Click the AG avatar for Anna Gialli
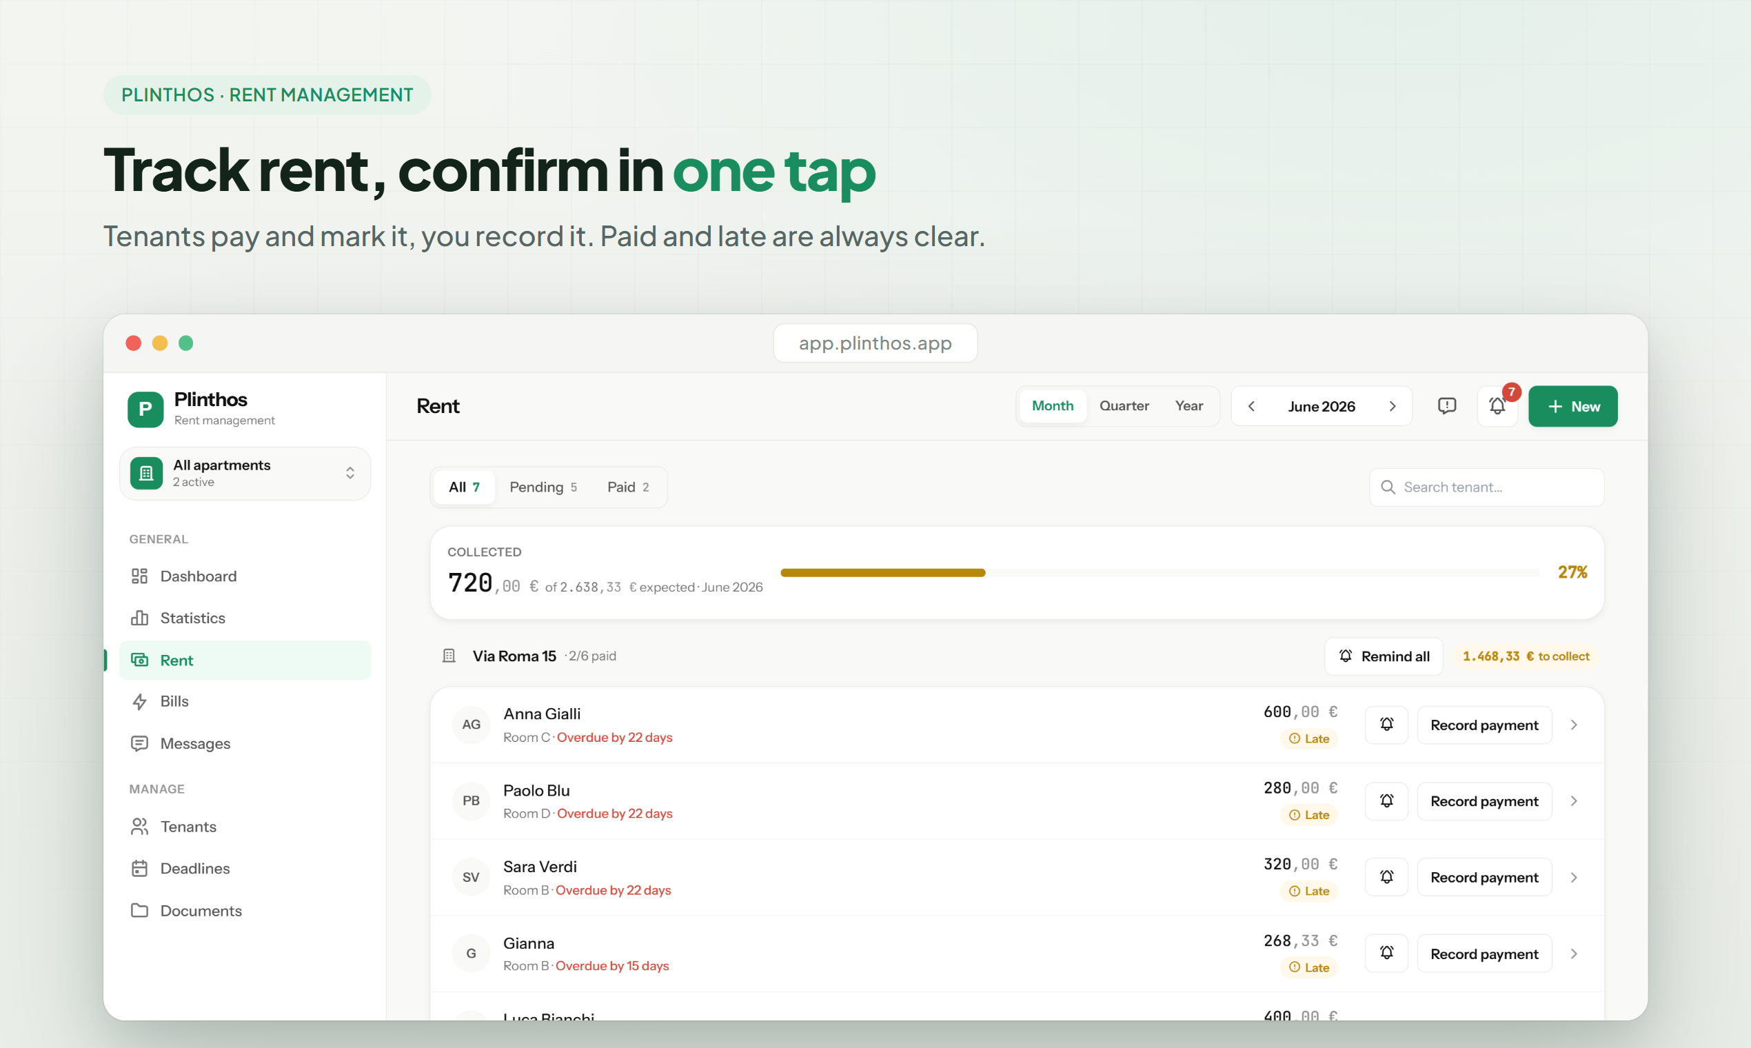The image size is (1751, 1048). [x=471, y=725]
